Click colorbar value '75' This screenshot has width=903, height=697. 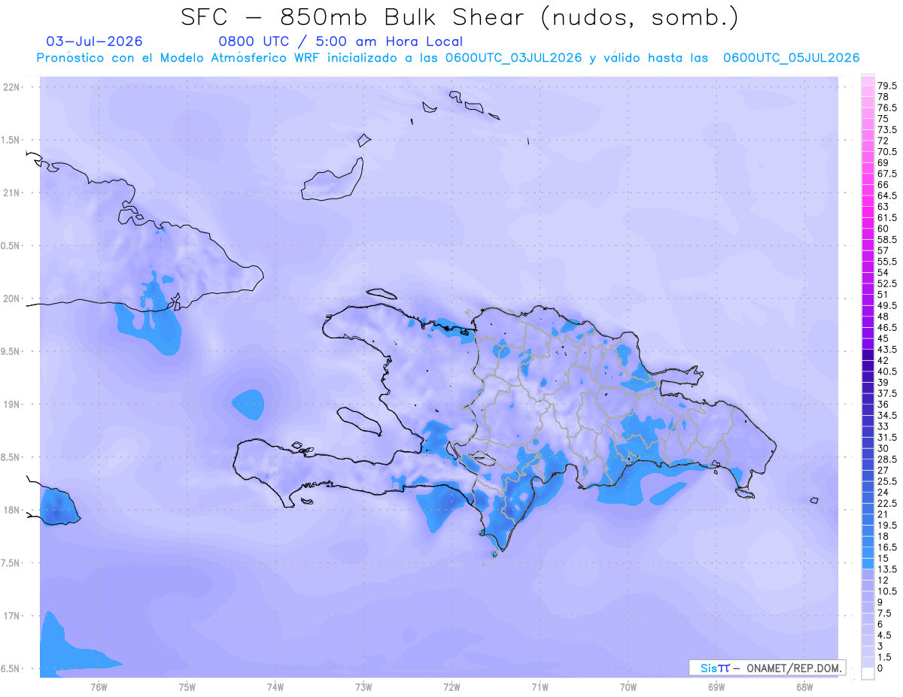click(x=883, y=119)
